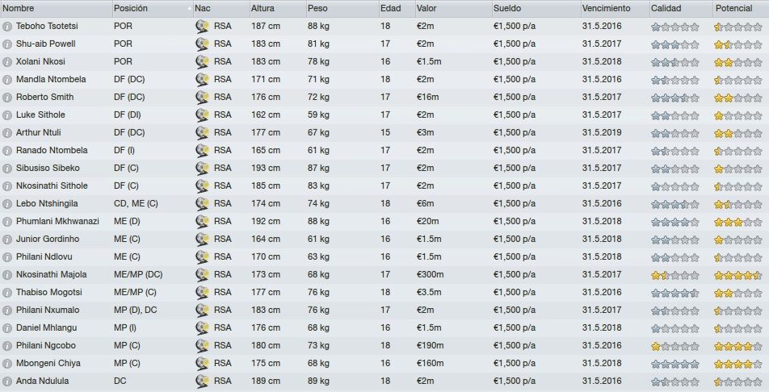Open info icon for Teboho Tsotetsi

[x=6, y=27]
